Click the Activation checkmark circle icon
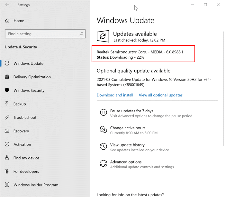The image size is (225, 197). click(7, 144)
